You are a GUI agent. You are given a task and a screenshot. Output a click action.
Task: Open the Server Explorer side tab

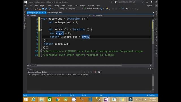click(x=25, y=16)
